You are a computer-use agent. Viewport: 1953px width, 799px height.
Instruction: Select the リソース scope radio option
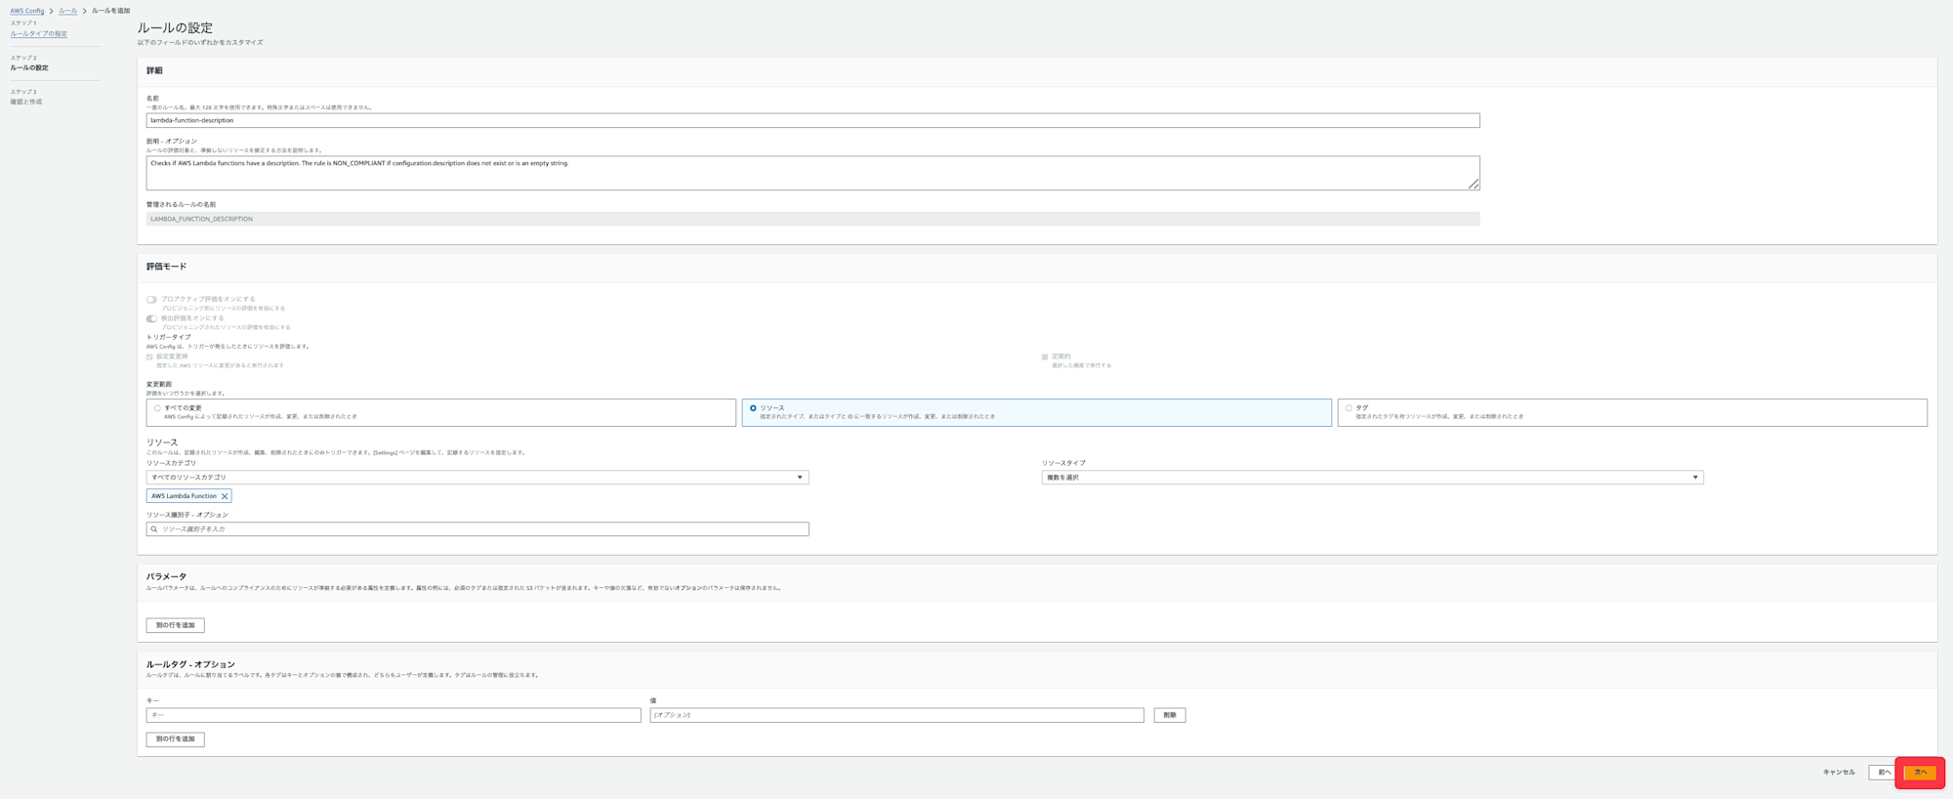point(753,408)
